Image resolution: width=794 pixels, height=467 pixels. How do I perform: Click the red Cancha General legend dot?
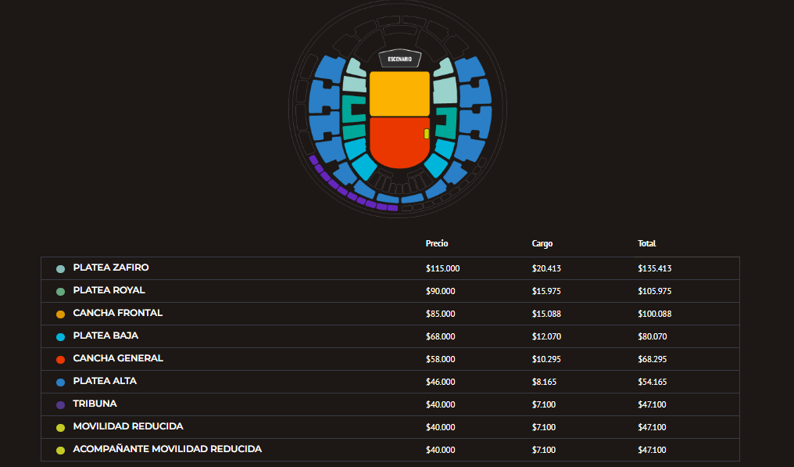pyautogui.click(x=60, y=360)
